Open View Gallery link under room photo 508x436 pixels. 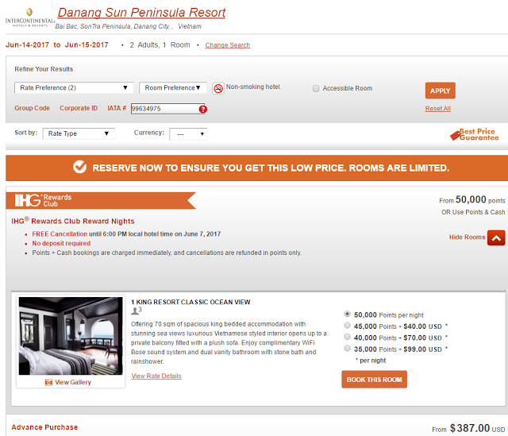(x=73, y=382)
